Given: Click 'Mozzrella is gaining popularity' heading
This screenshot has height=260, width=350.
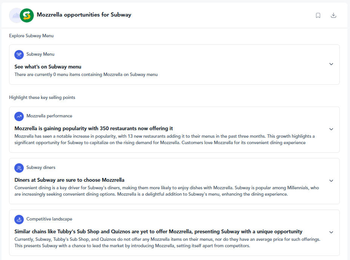Looking at the screenshot, I should click(94, 128).
